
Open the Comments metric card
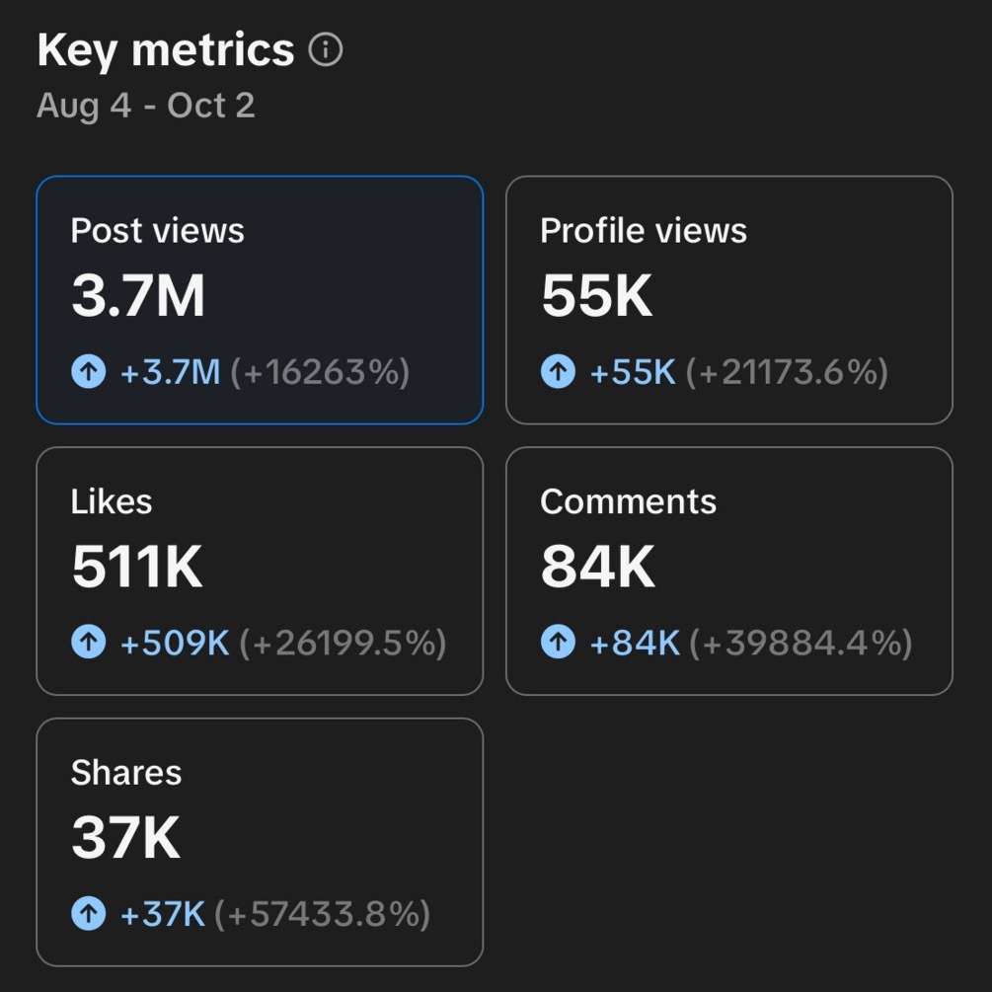click(x=728, y=571)
